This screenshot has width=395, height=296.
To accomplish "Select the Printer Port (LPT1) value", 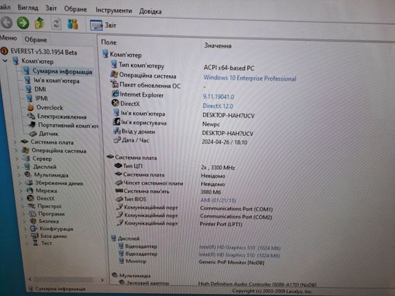I will click(221, 224).
